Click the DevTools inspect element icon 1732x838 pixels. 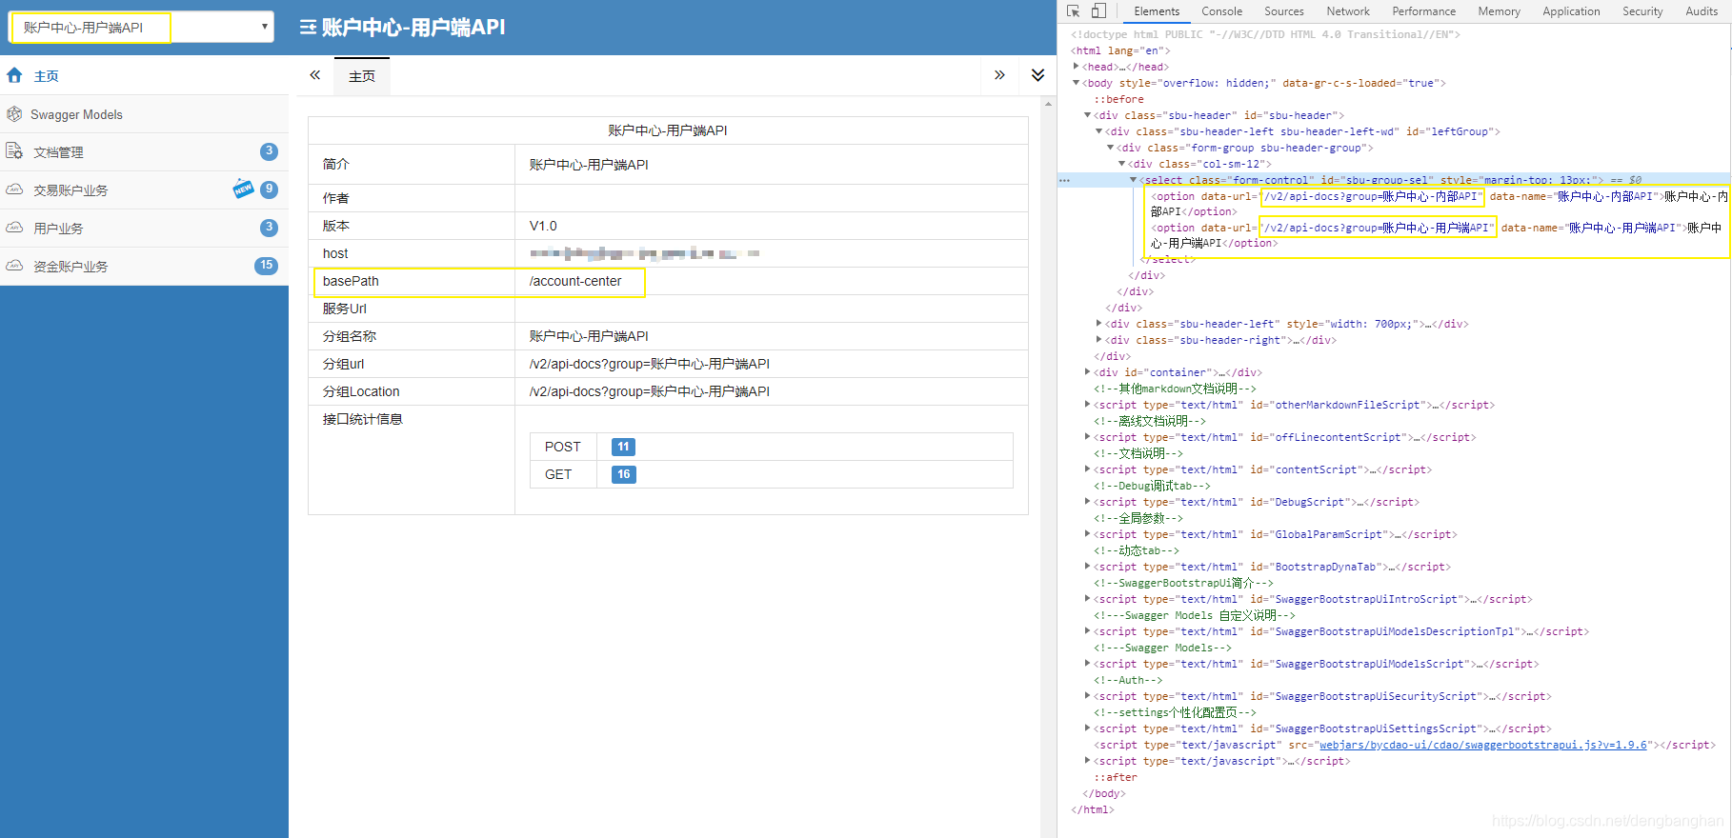tap(1074, 10)
